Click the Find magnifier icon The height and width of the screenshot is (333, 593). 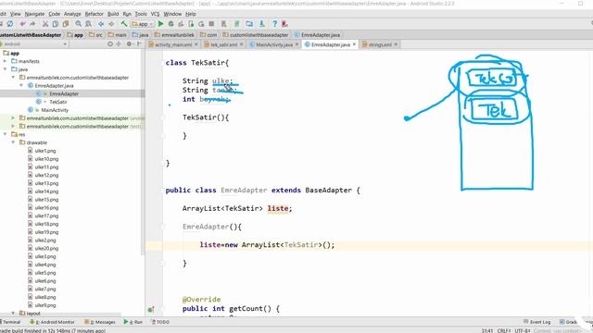point(78,24)
